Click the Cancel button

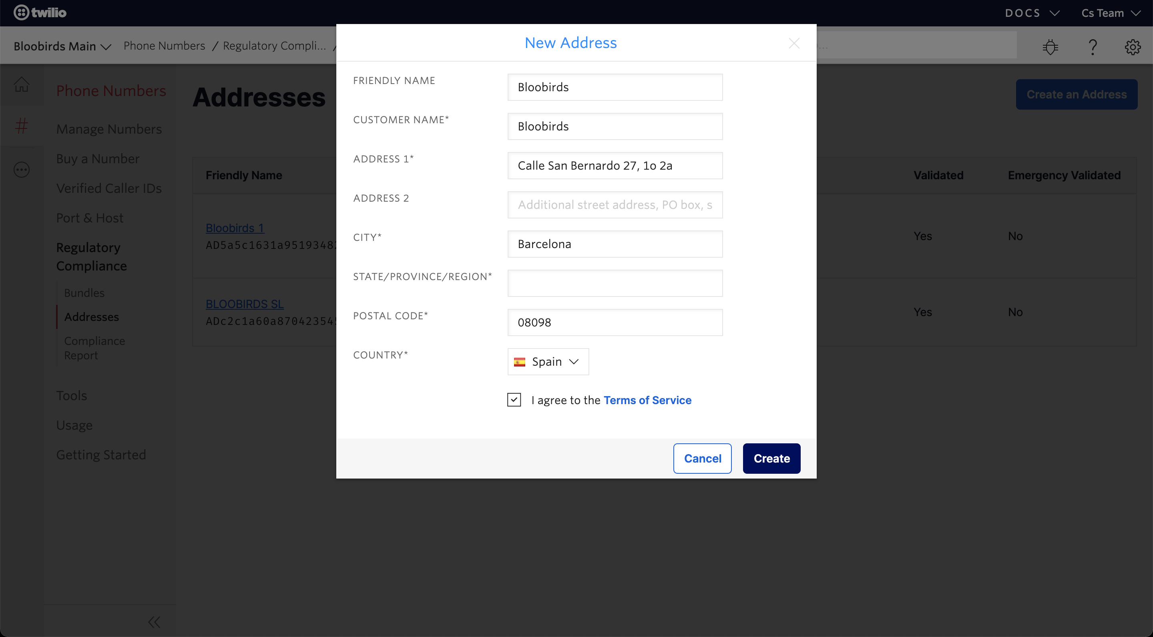(702, 458)
